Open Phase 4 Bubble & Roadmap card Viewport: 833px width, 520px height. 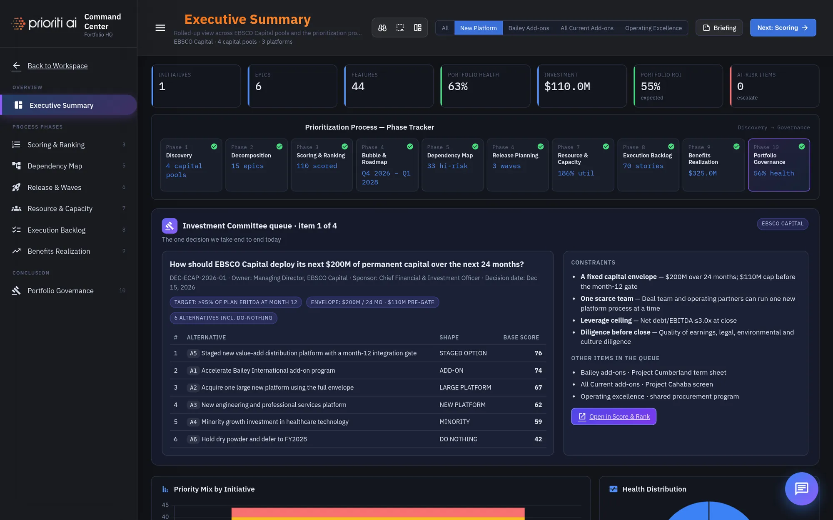387,165
